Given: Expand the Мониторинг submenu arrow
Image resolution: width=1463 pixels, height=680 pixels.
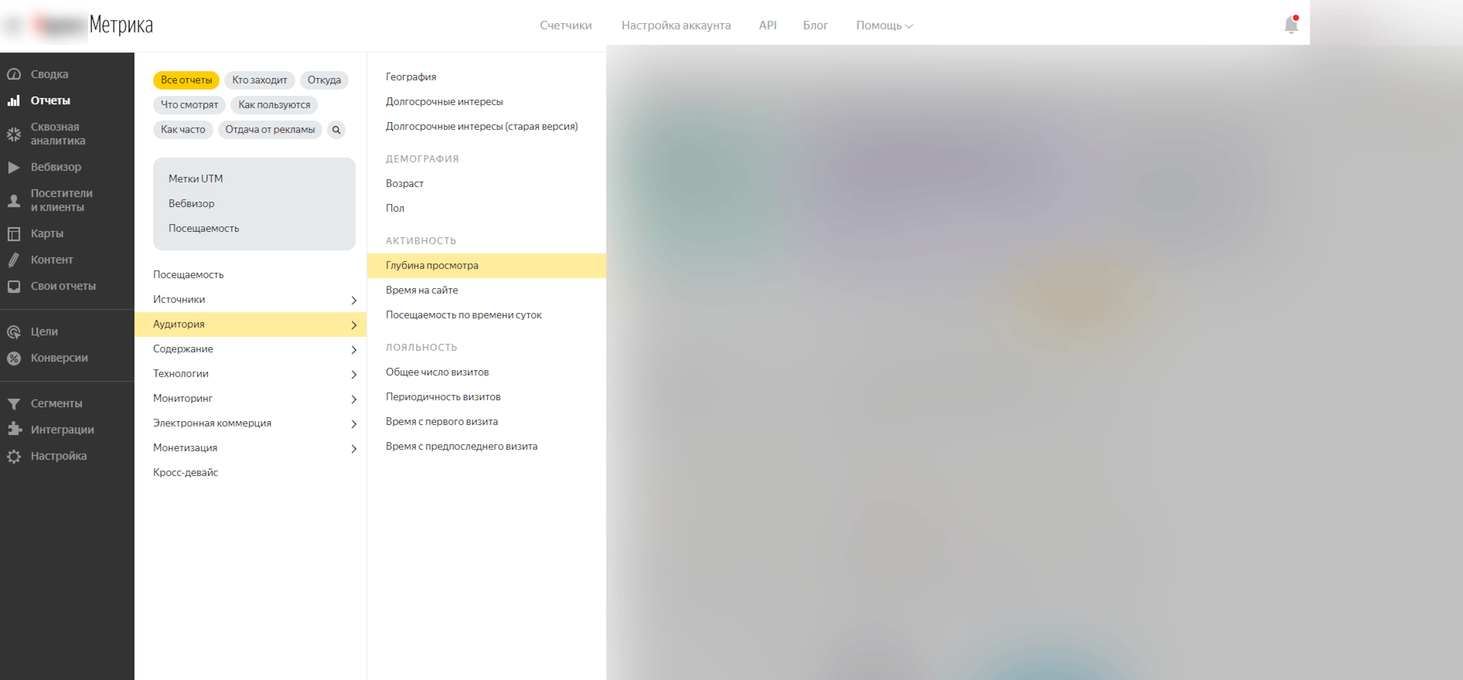Looking at the screenshot, I should [354, 399].
